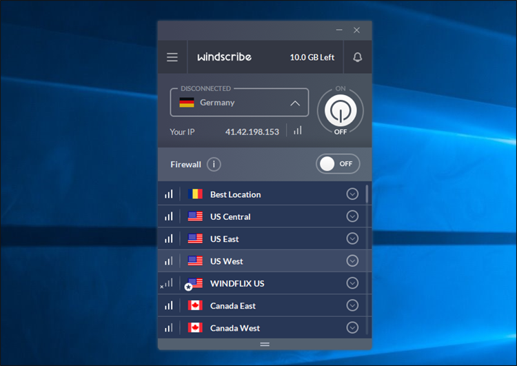Click US East signal bars
This screenshot has width=517, height=366.
click(x=168, y=238)
